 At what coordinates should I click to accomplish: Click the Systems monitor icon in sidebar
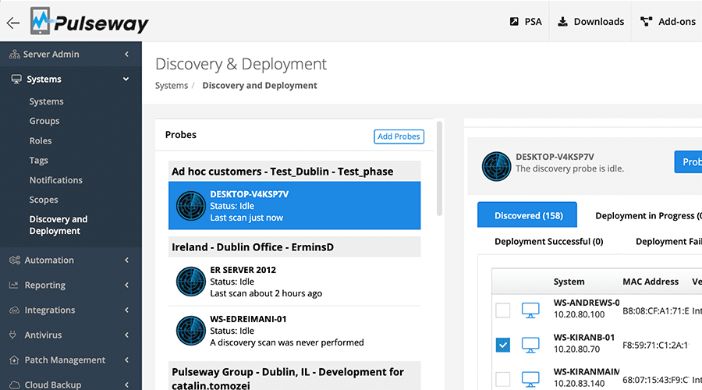(16, 80)
